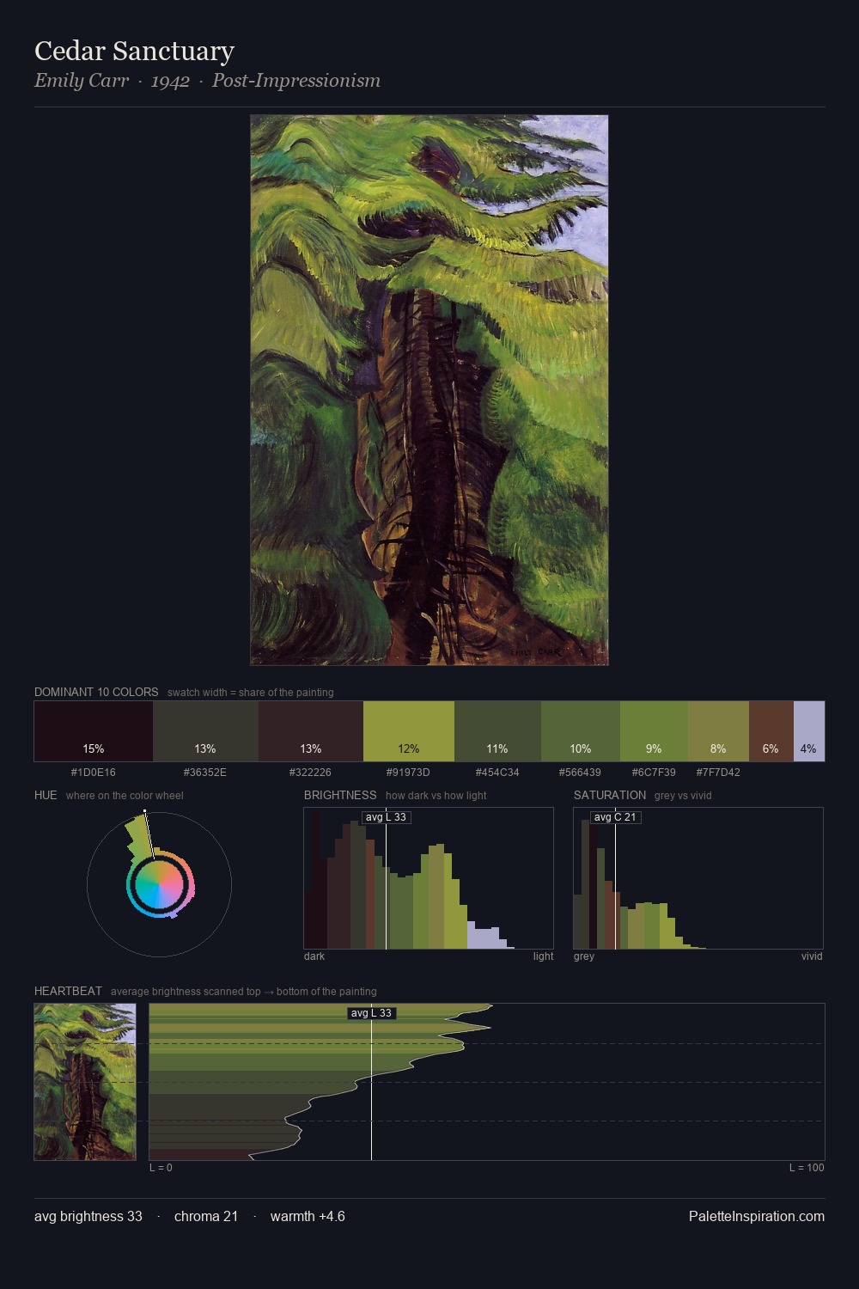The height and width of the screenshot is (1289, 859).
Task: Click 'chroma 21' in footer
Action: (206, 1216)
